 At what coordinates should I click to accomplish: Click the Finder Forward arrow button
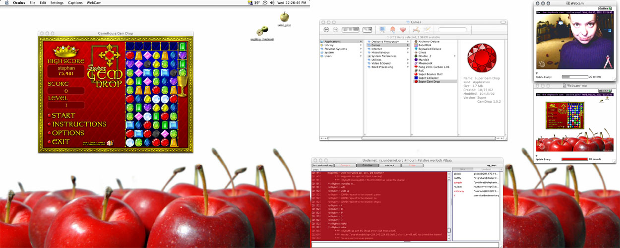[335, 30]
